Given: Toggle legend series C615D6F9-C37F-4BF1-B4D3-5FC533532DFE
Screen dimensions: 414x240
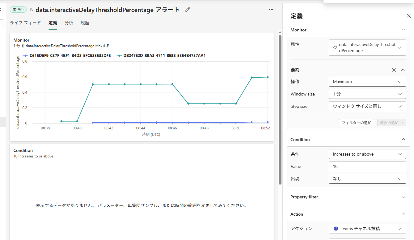Looking at the screenshot, I should click(67, 56).
